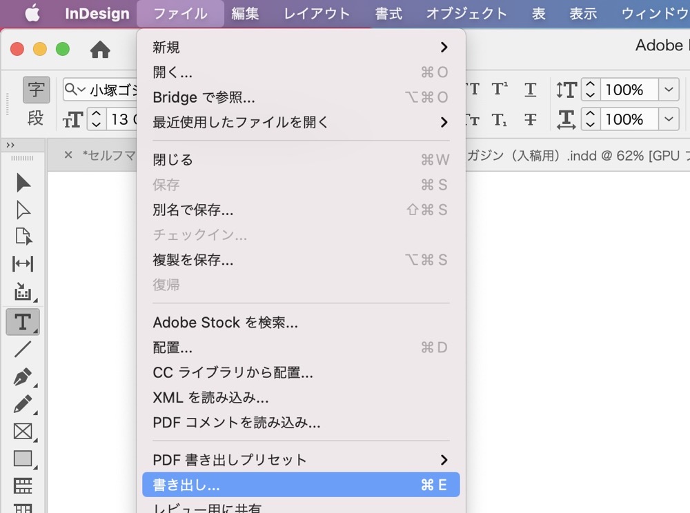Open the 表 menu
The width and height of the screenshot is (690, 513).
(x=539, y=14)
